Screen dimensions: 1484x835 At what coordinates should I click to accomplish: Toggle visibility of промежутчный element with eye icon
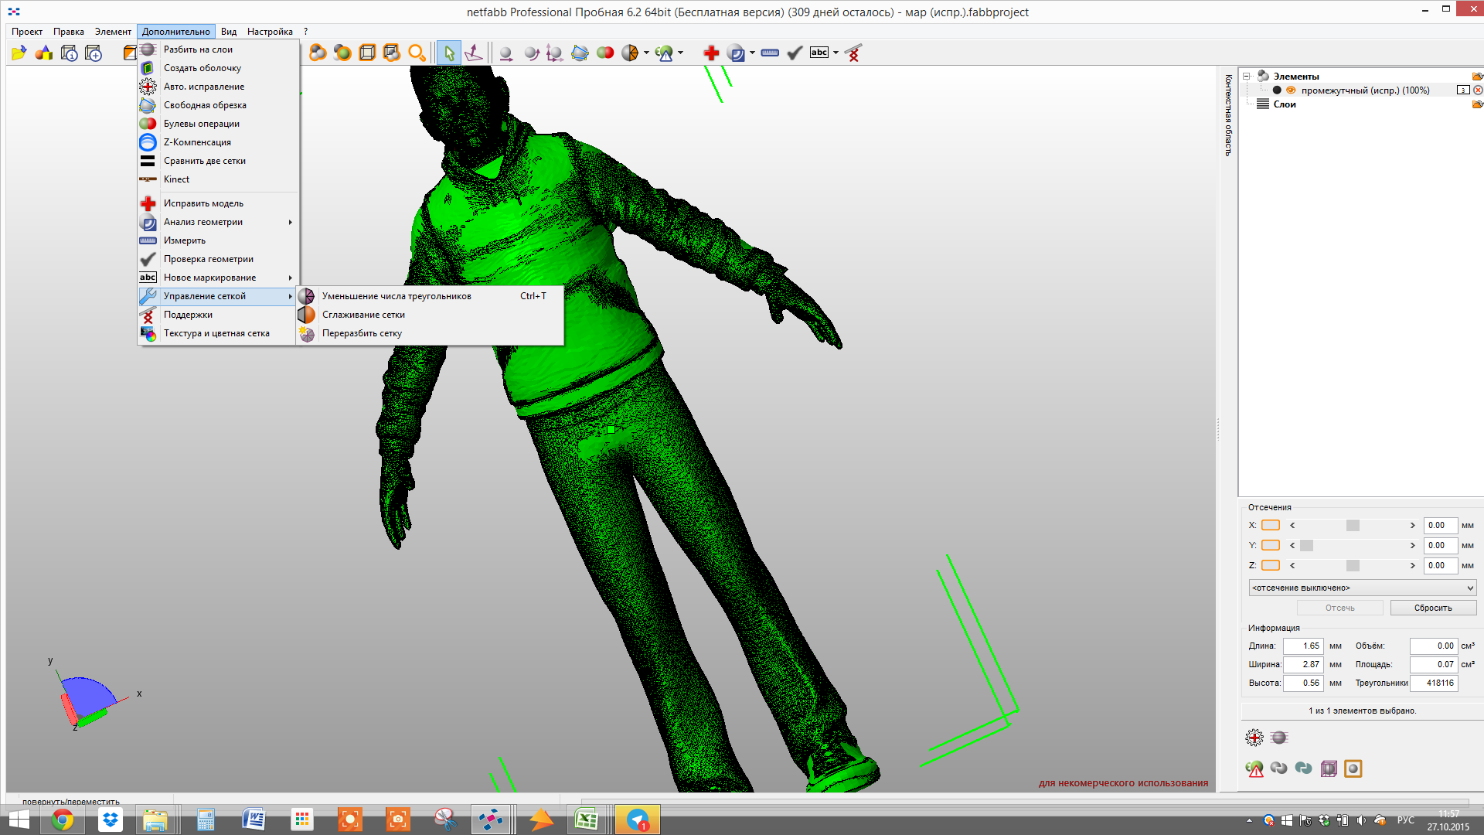[1291, 90]
